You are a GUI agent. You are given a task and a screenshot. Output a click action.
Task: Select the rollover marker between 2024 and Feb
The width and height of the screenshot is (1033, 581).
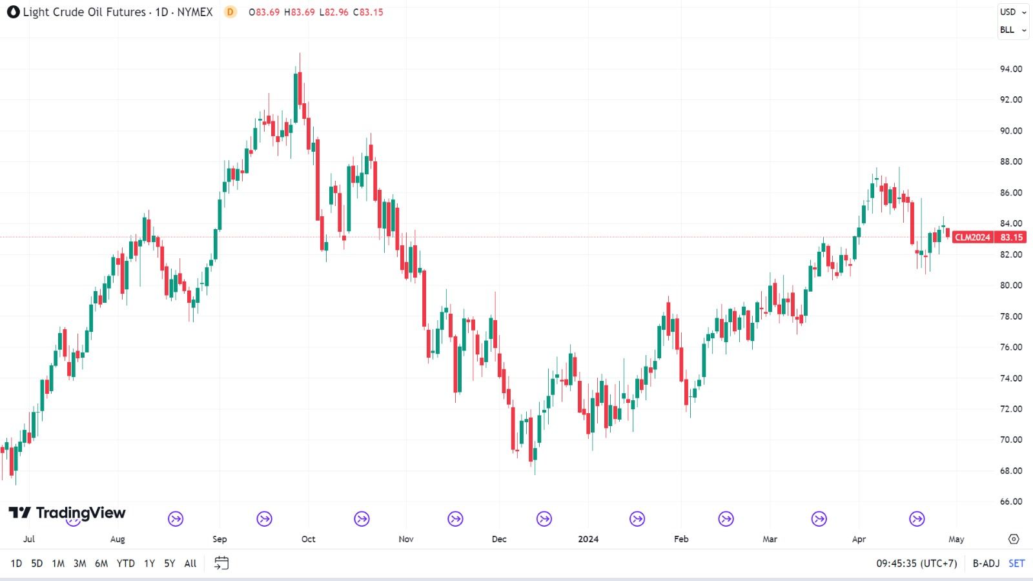(x=637, y=518)
